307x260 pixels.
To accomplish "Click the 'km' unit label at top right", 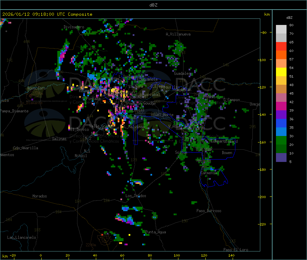I will pyautogui.click(x=267, y=14).
